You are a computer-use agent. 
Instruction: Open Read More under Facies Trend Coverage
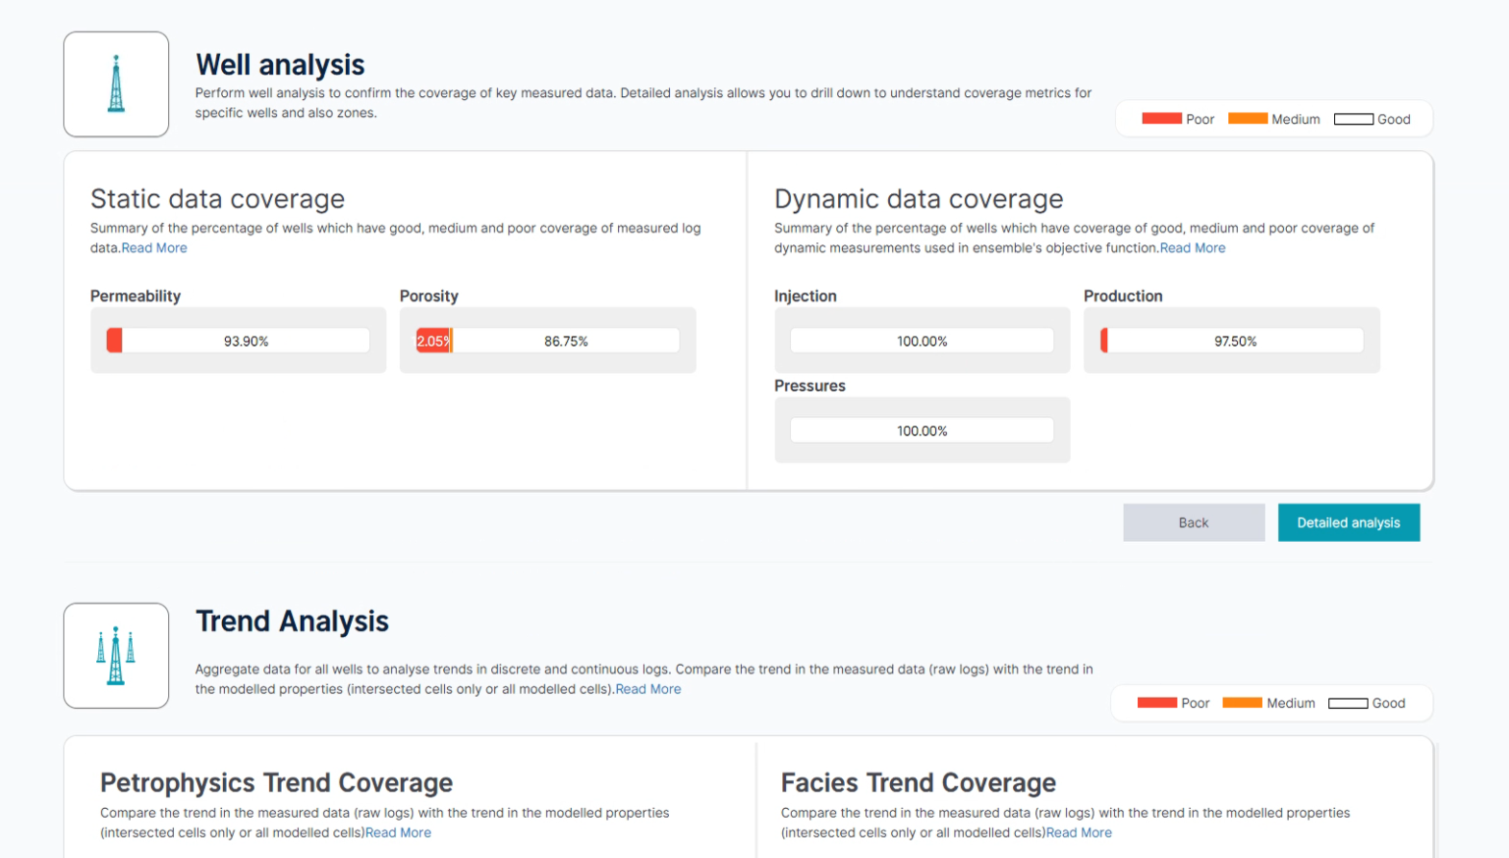(x=1079, y=832)
